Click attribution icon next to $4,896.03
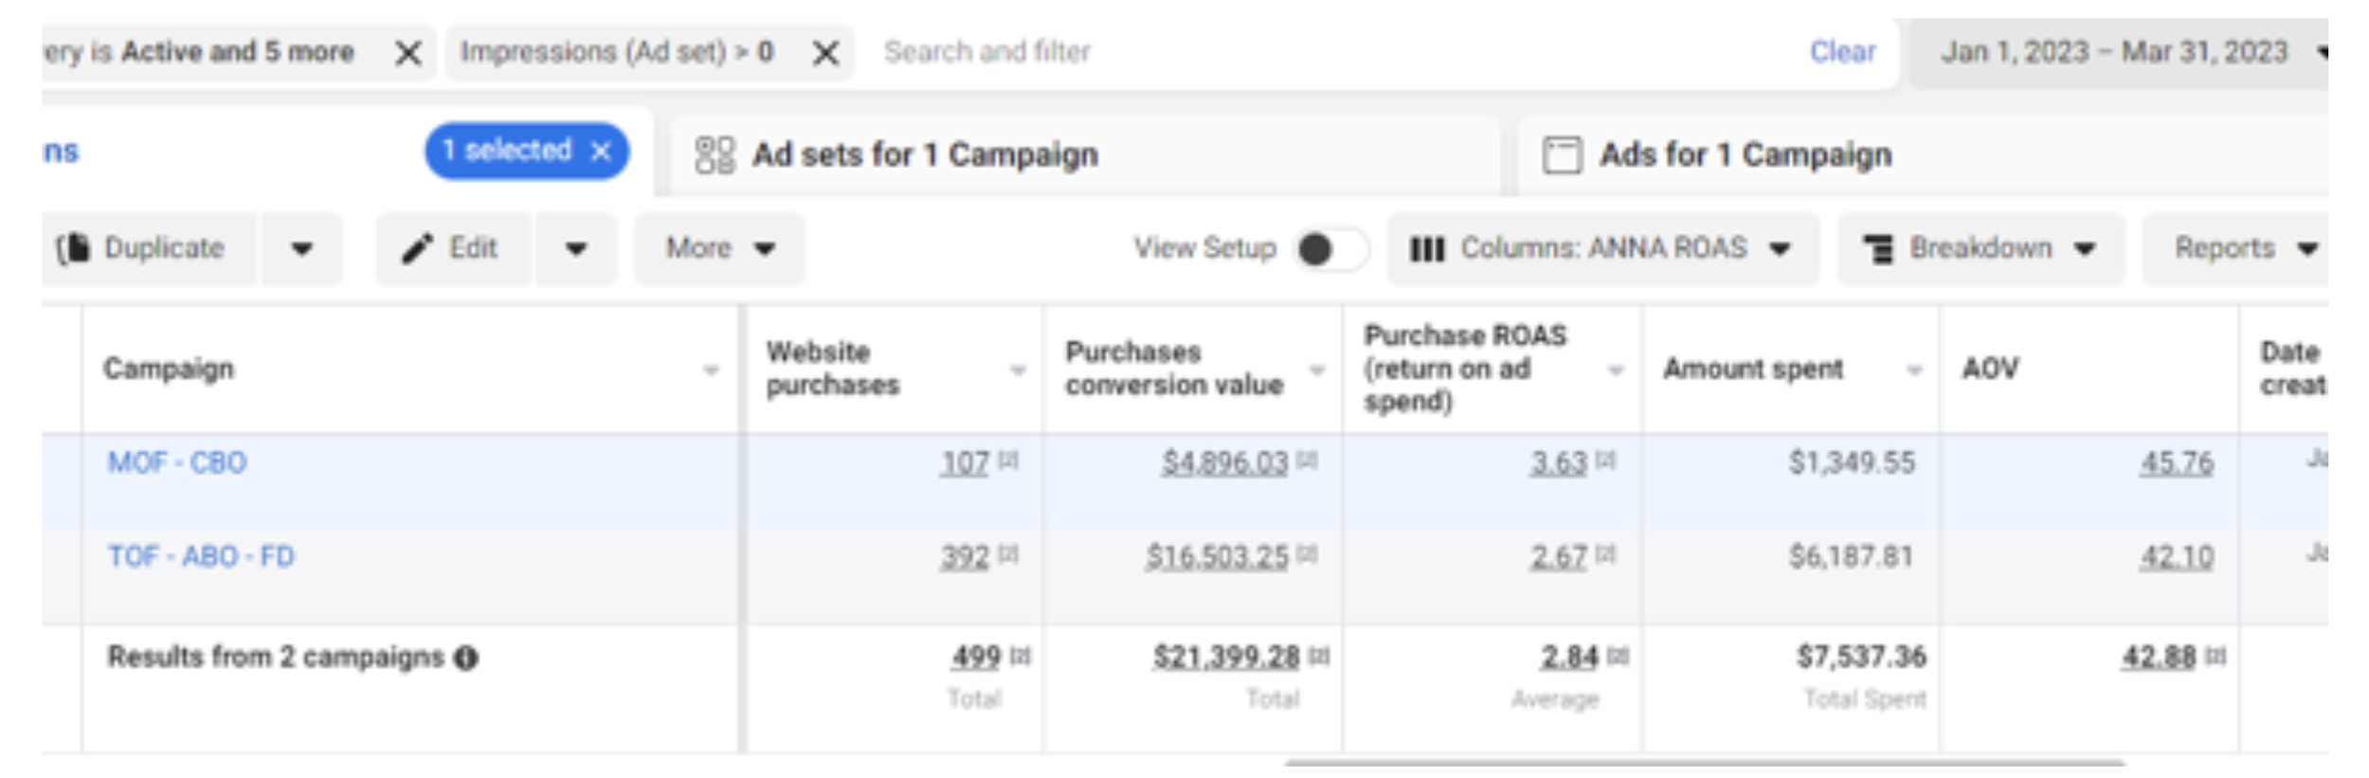 [1308, 461]
